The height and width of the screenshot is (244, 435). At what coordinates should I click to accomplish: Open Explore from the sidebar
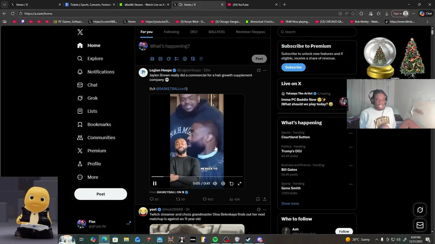tap(90, 59)
